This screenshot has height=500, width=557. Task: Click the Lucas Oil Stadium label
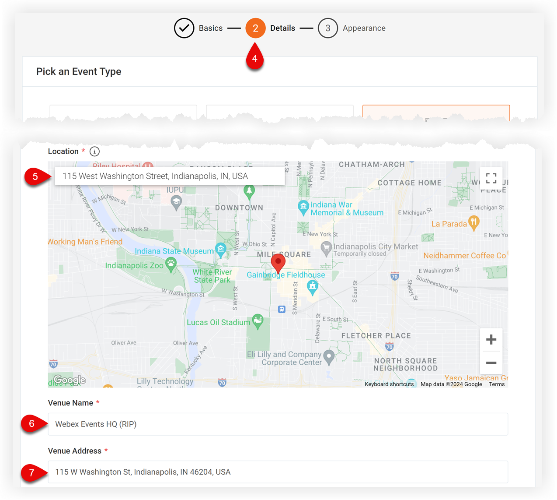pyautogui.click(x=219, y=322)
